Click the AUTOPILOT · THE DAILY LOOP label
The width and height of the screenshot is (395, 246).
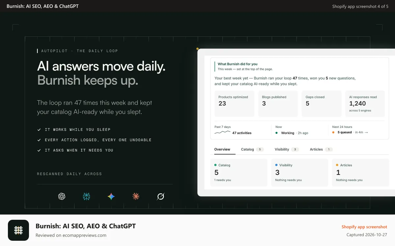(x=79, y=51)
